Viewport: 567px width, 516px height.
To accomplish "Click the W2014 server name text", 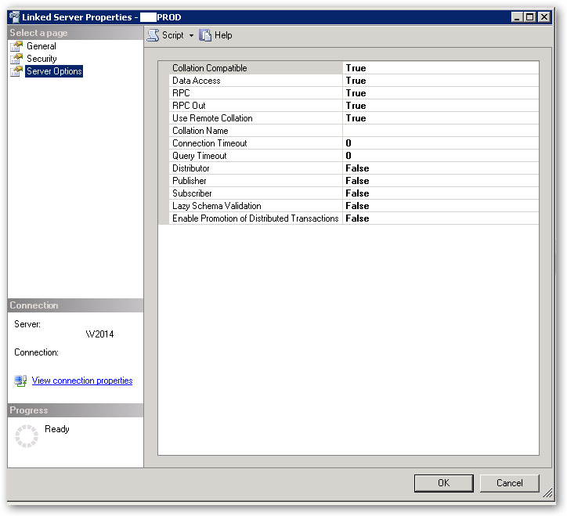I will click(99, 334).
